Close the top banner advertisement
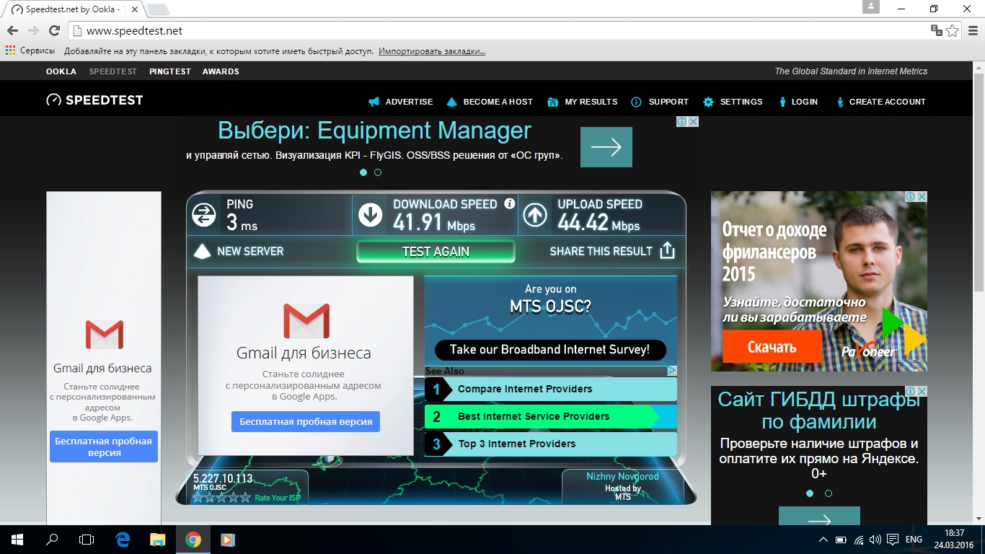The width and height of the screenshot is (985, 554). [693, 122]
